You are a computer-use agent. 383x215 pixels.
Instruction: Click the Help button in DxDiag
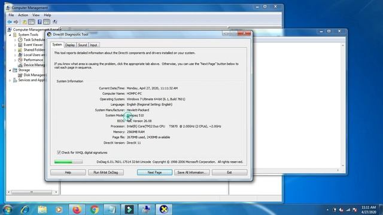(x=68, y=173)
